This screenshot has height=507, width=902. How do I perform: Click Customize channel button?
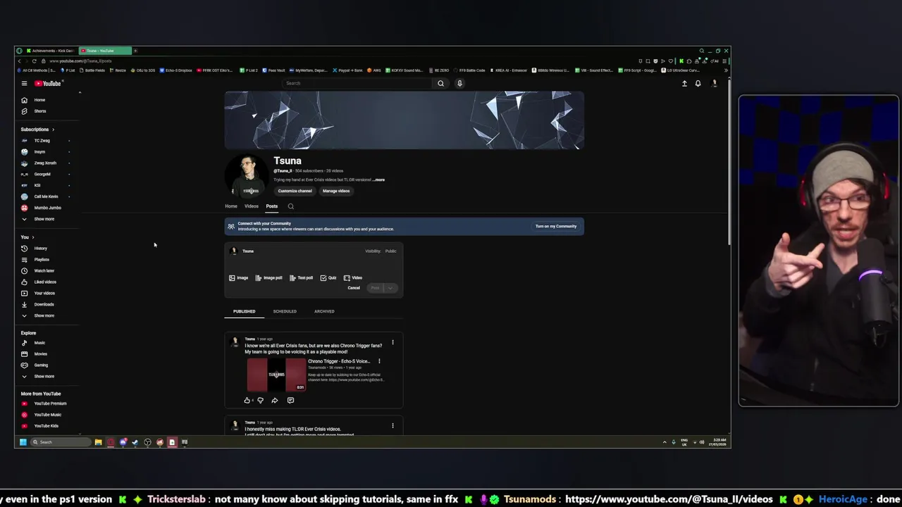[295, 191]
